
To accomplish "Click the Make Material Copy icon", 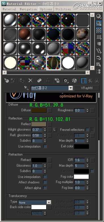I will pyautogui.click(x=39, y=81).
